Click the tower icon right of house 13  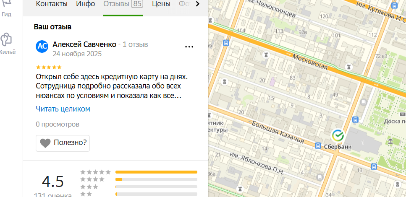(x=397, y=184)
